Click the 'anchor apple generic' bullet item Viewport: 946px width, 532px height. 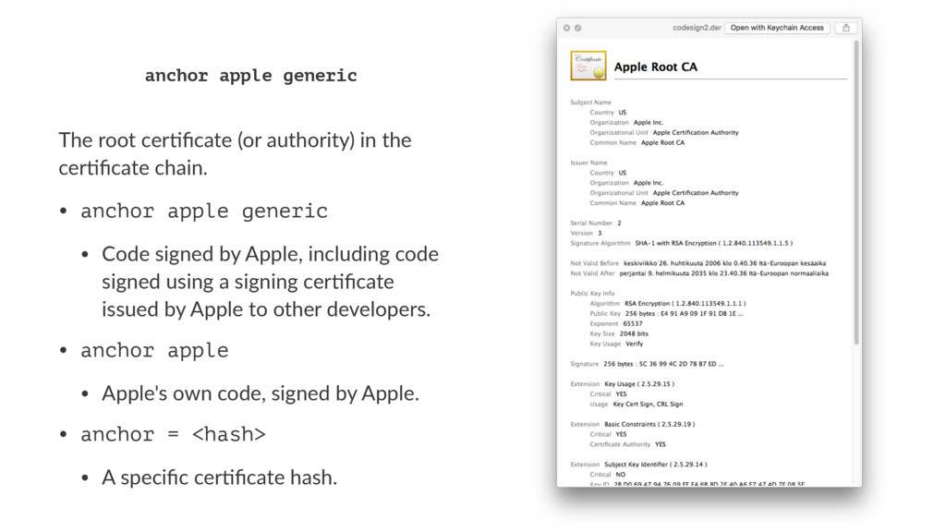204,212
